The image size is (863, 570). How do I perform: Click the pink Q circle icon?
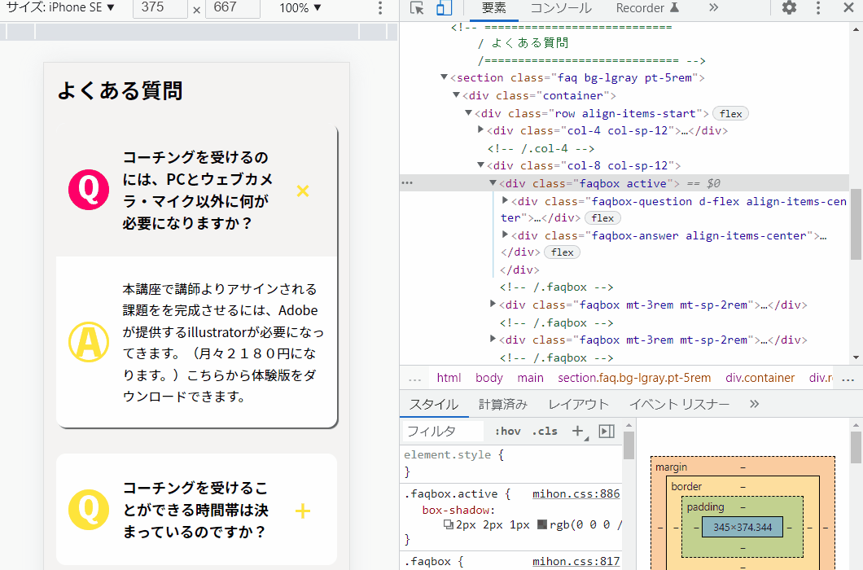coord(89,190)
